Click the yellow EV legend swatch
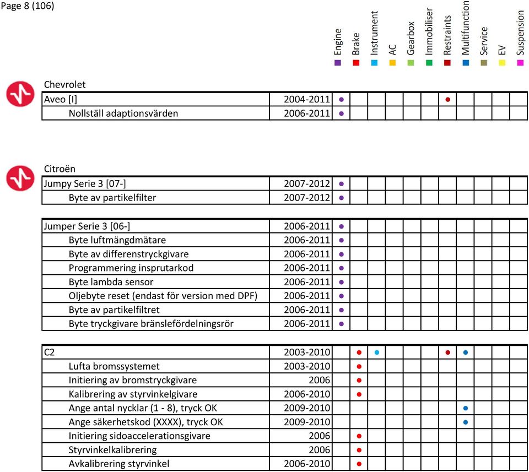This screenshot has height=472, width=529. point(502,63)
